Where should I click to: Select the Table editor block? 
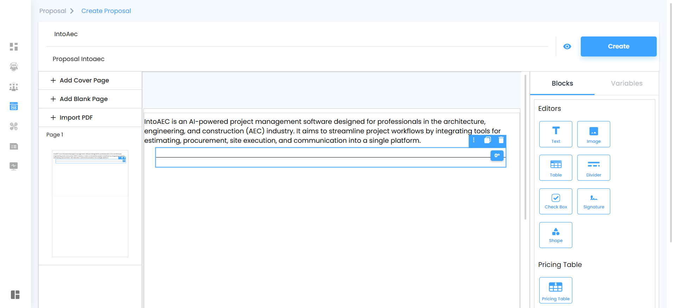(556, 168)
